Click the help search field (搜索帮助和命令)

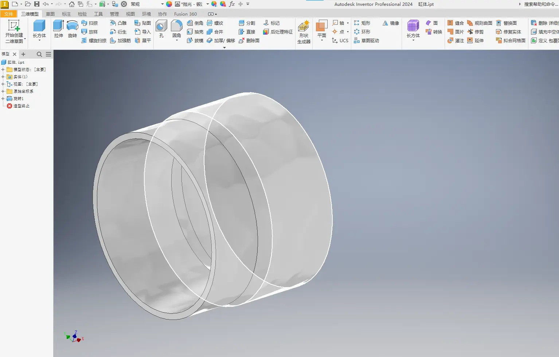pos(541,4)
